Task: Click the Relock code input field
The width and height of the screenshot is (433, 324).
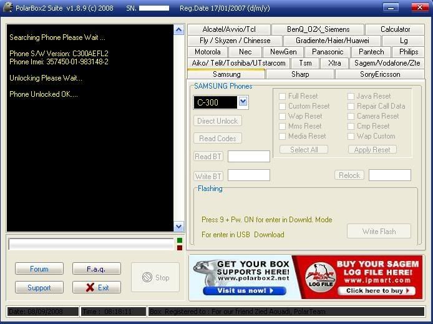Action: (x=390, y=175)
